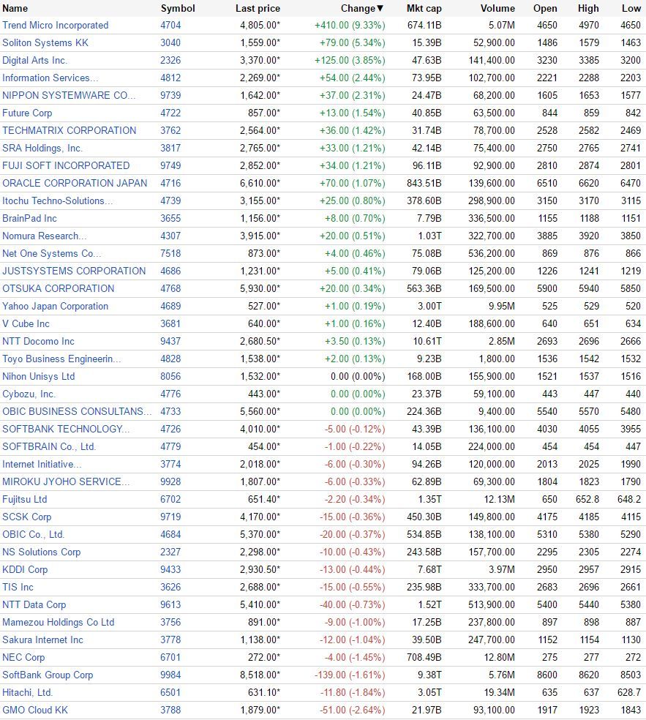Click ticker symbol 4704

pyautogui.click(x=170, y=26)
